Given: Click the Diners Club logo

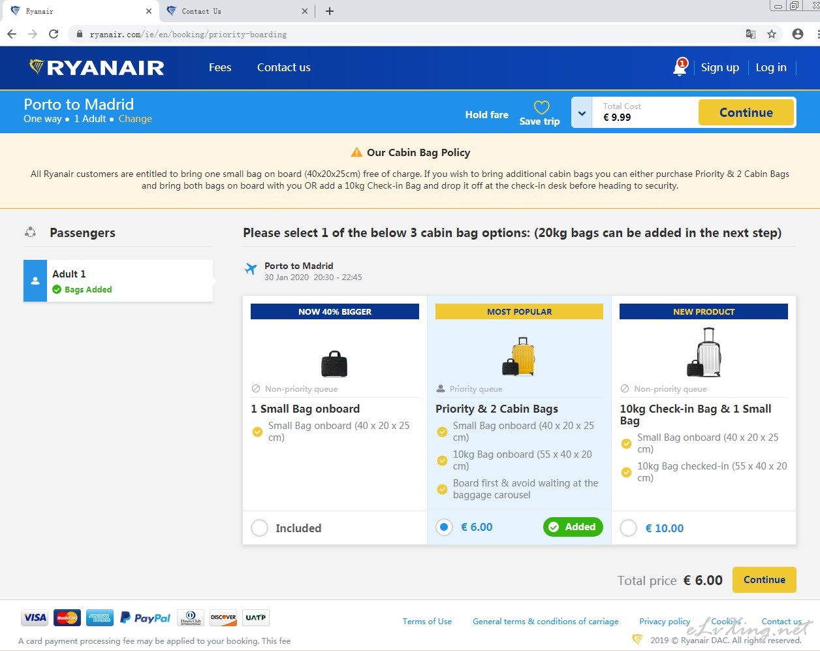Looking at the screenshot, I should tap(191, 617).
